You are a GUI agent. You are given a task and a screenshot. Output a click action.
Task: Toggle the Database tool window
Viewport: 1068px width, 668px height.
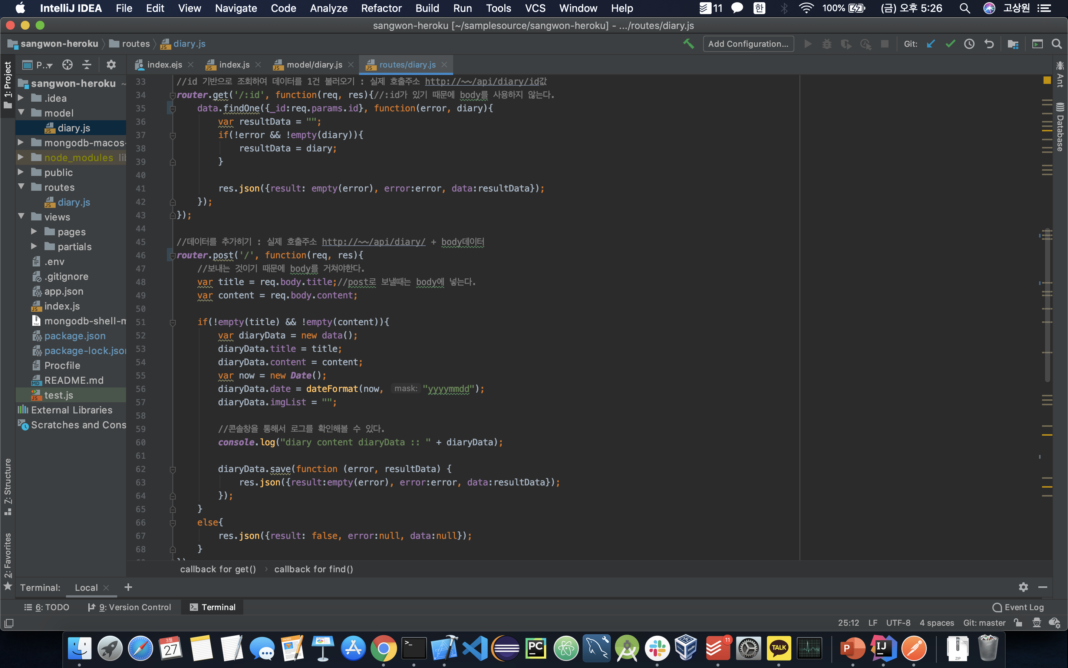click(1060, 127)
